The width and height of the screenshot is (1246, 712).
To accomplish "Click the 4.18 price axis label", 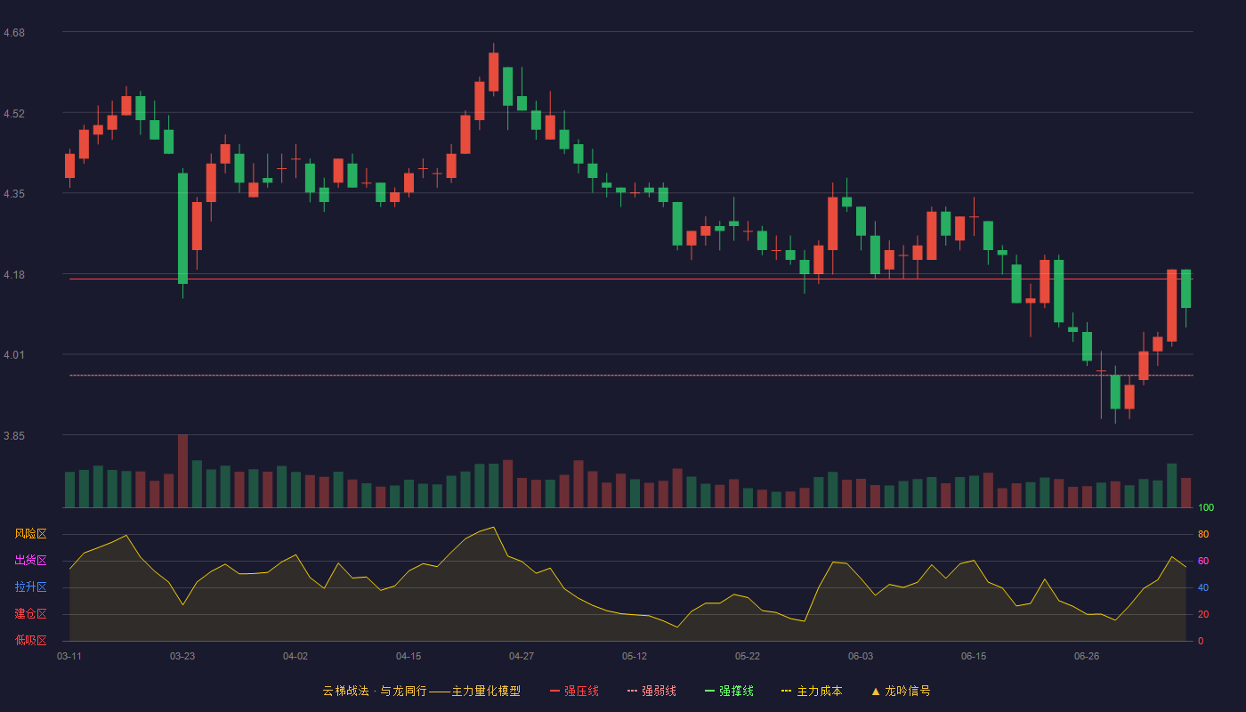I will point(14,275).
